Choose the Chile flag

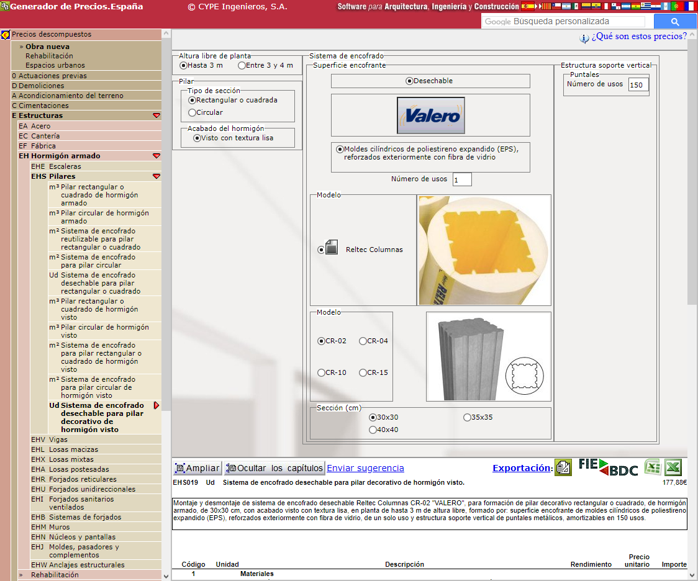pos(556,6)
